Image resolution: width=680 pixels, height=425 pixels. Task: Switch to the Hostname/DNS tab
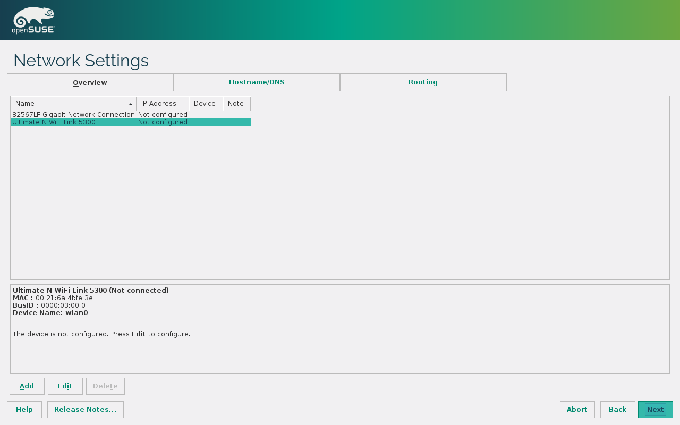pyautogui.click(x=257, y=82)
